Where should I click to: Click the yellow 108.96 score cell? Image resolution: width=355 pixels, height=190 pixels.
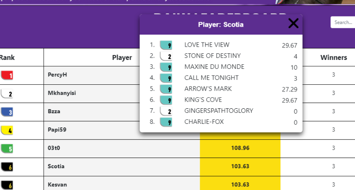(240, 148)
